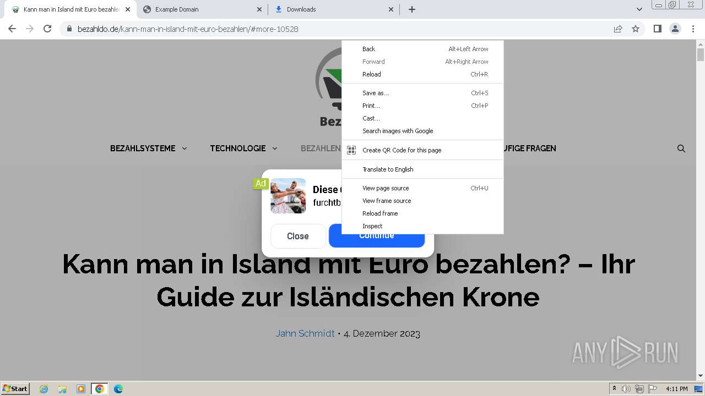Screen dimensions: 705x396
Task: Choose 'Search images with Google'
Action: coord(422,131)
